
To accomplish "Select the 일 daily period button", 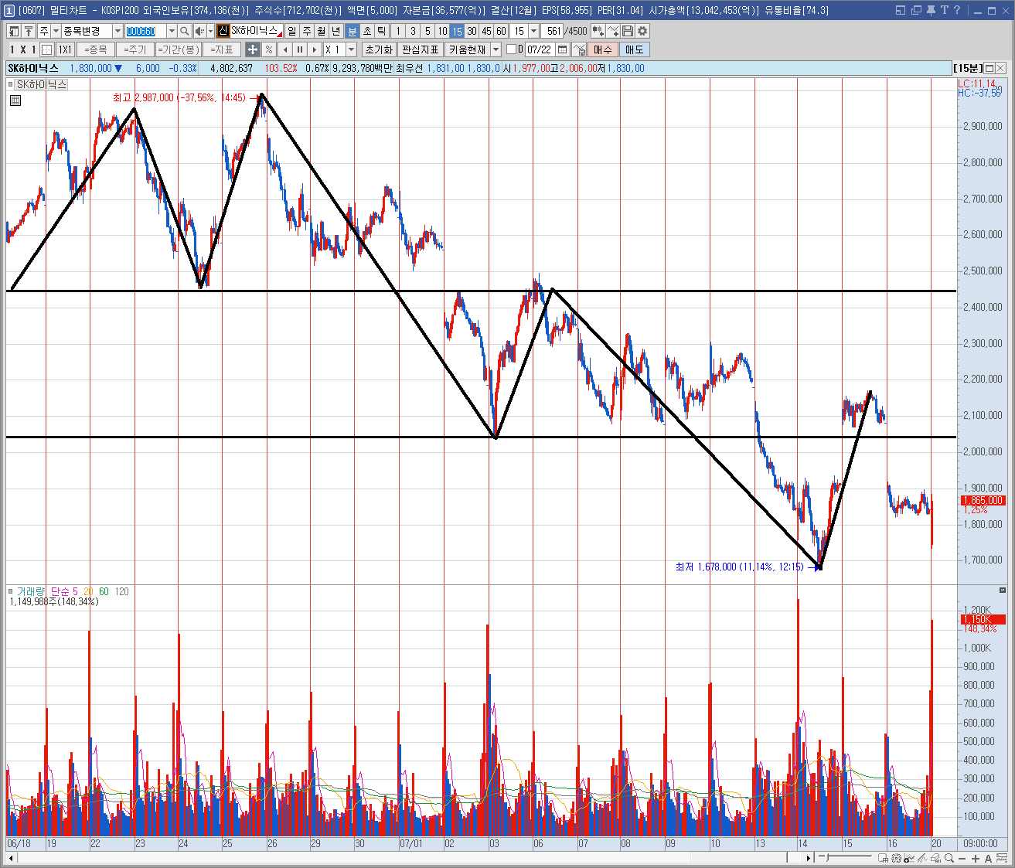I will click(x=291, y=31).
